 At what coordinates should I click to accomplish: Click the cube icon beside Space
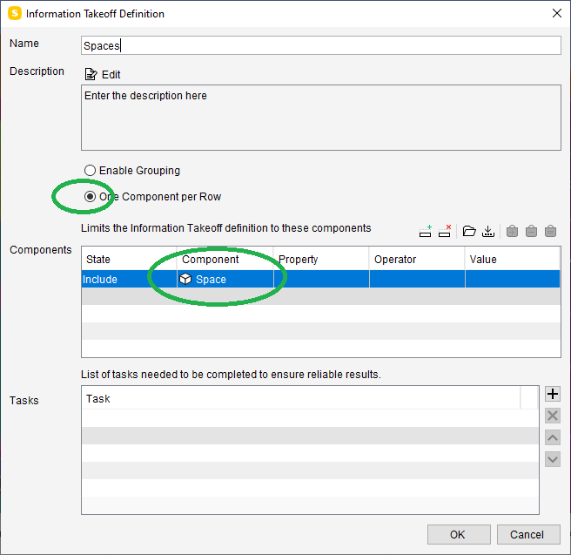coord(185,279)
